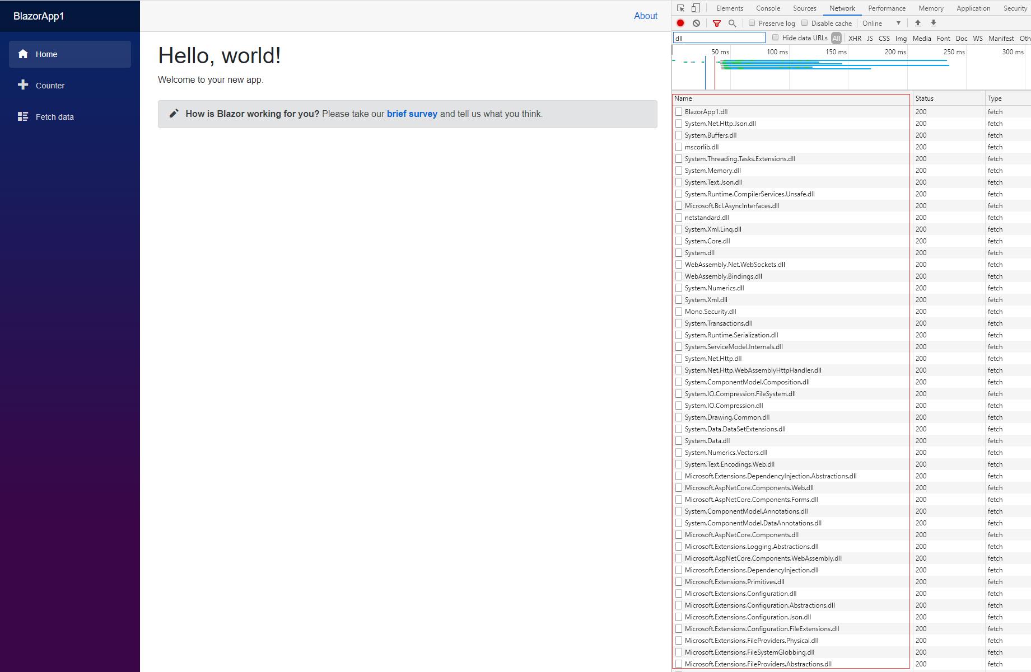Navigate to Counter page
This screenshot has width=1031, height=672.
point(70,85)
